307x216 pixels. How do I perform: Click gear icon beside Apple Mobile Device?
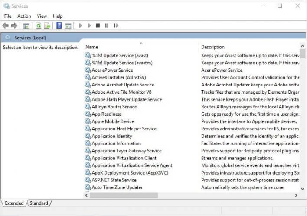click(x=88, y=121)
